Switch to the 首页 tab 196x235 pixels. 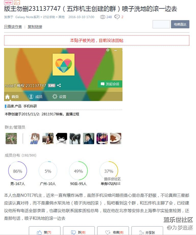pos(12,97)
